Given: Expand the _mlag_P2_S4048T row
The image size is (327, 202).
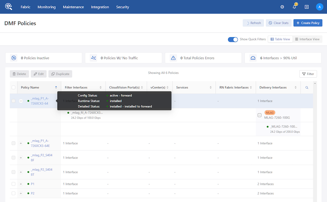Looking at the screenshot, I should click(21, 172).
